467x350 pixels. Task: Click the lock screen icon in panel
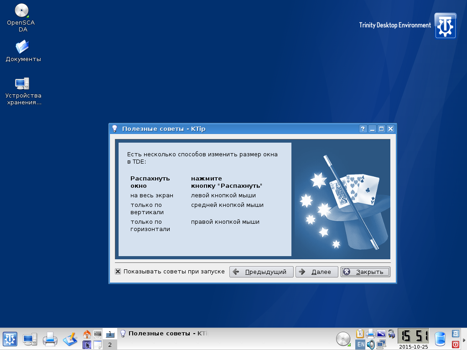coord(455,334)
